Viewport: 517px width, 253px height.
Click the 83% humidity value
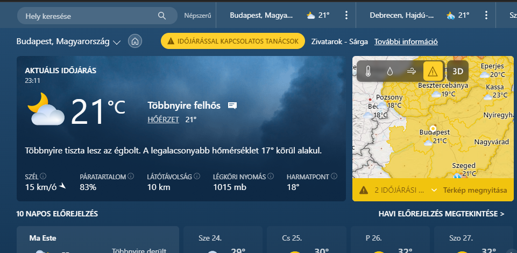coord(88,187)
